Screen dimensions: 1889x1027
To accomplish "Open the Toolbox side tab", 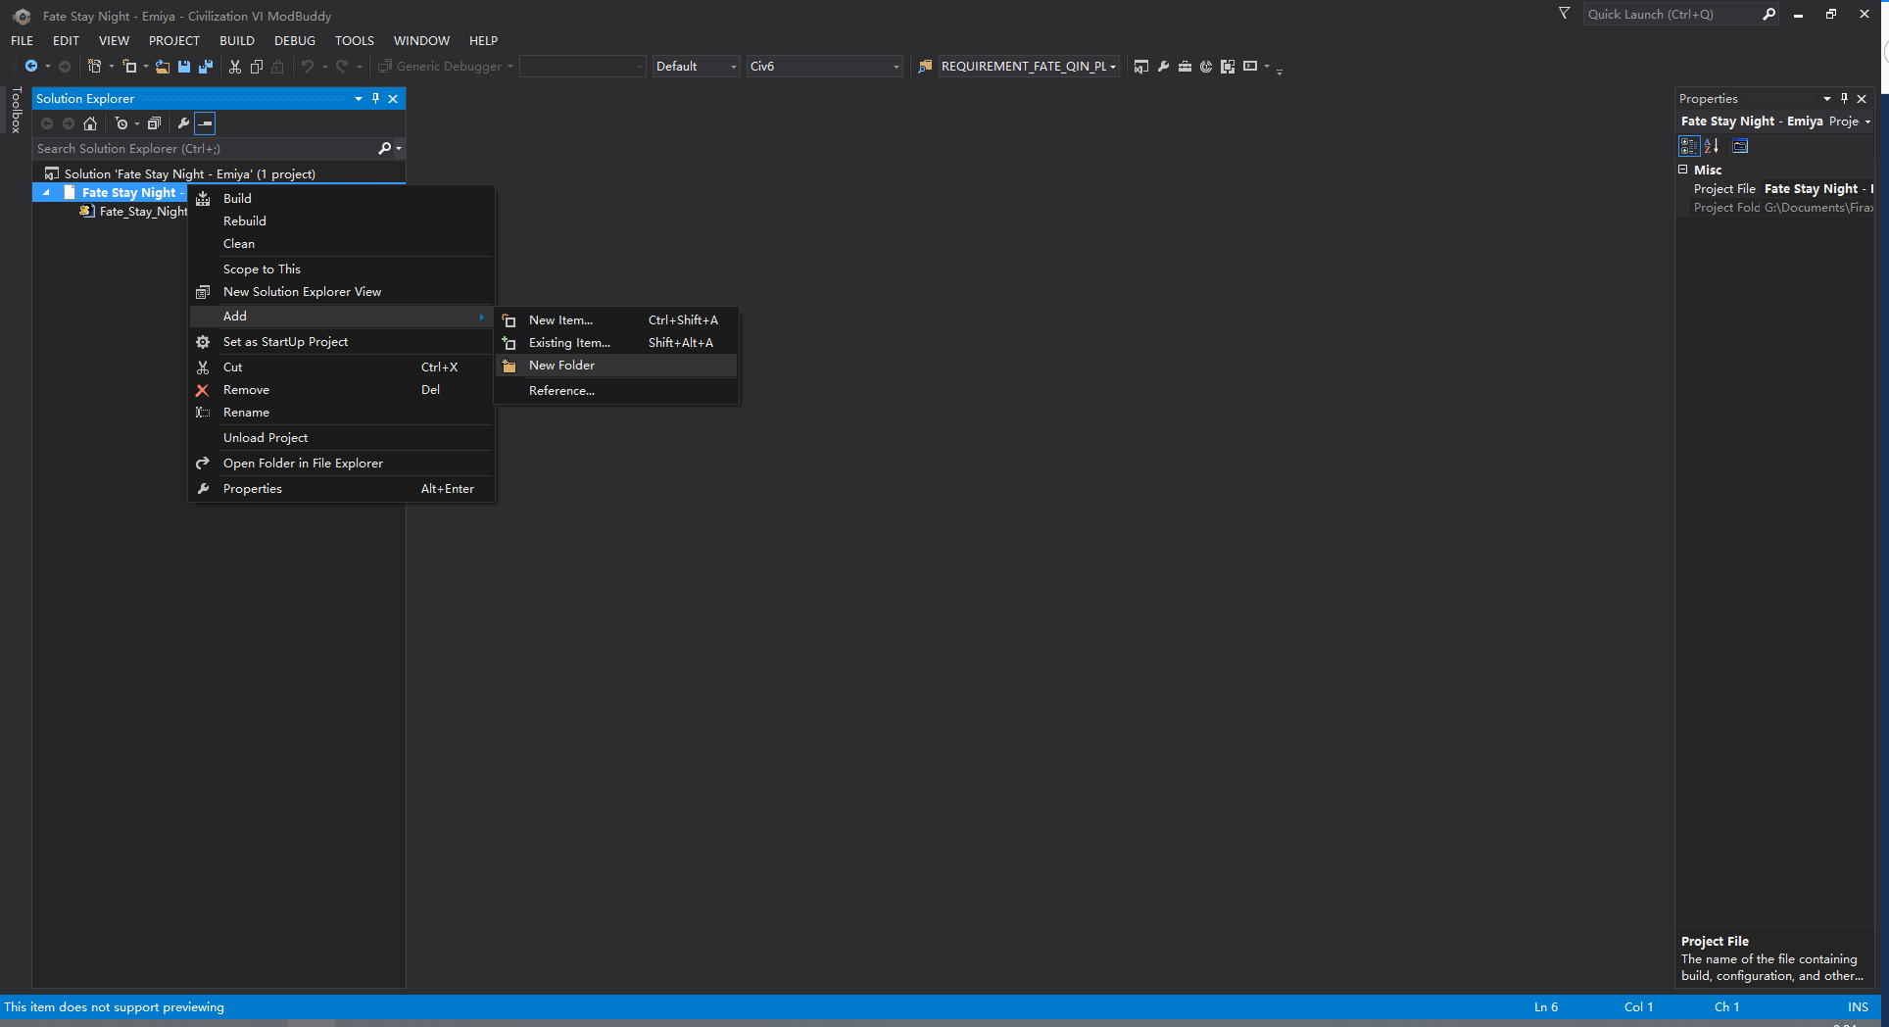I will tap(16, 110).
